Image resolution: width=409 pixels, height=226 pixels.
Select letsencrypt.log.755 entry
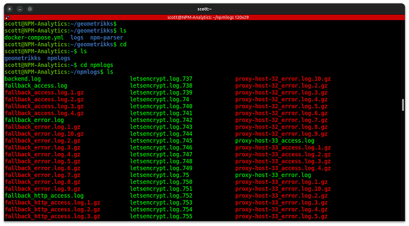161,217
